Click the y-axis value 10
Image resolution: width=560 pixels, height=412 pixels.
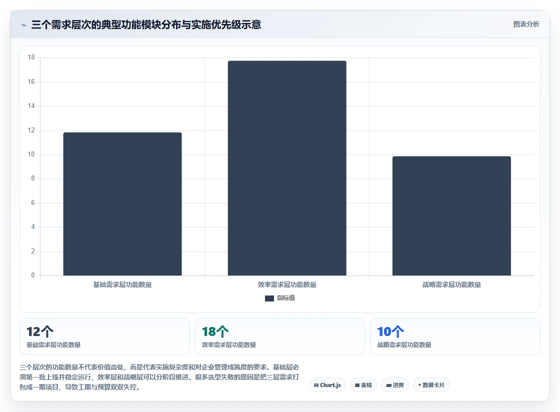[31, 154]
